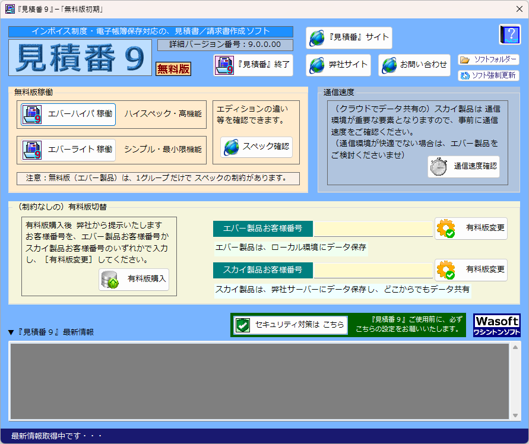Click the news list scroll up arrow

click(x=515, y=347)
